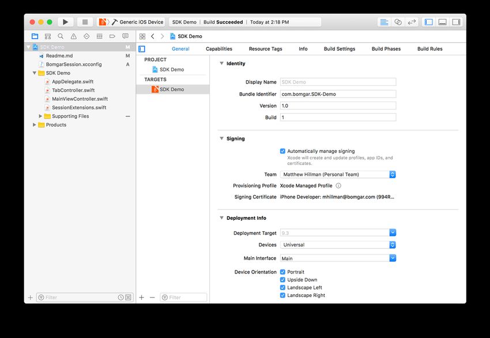Switch to the Capabilities tab
The height and width of the screenshot is (338, 490).
[x=218, y=49]
